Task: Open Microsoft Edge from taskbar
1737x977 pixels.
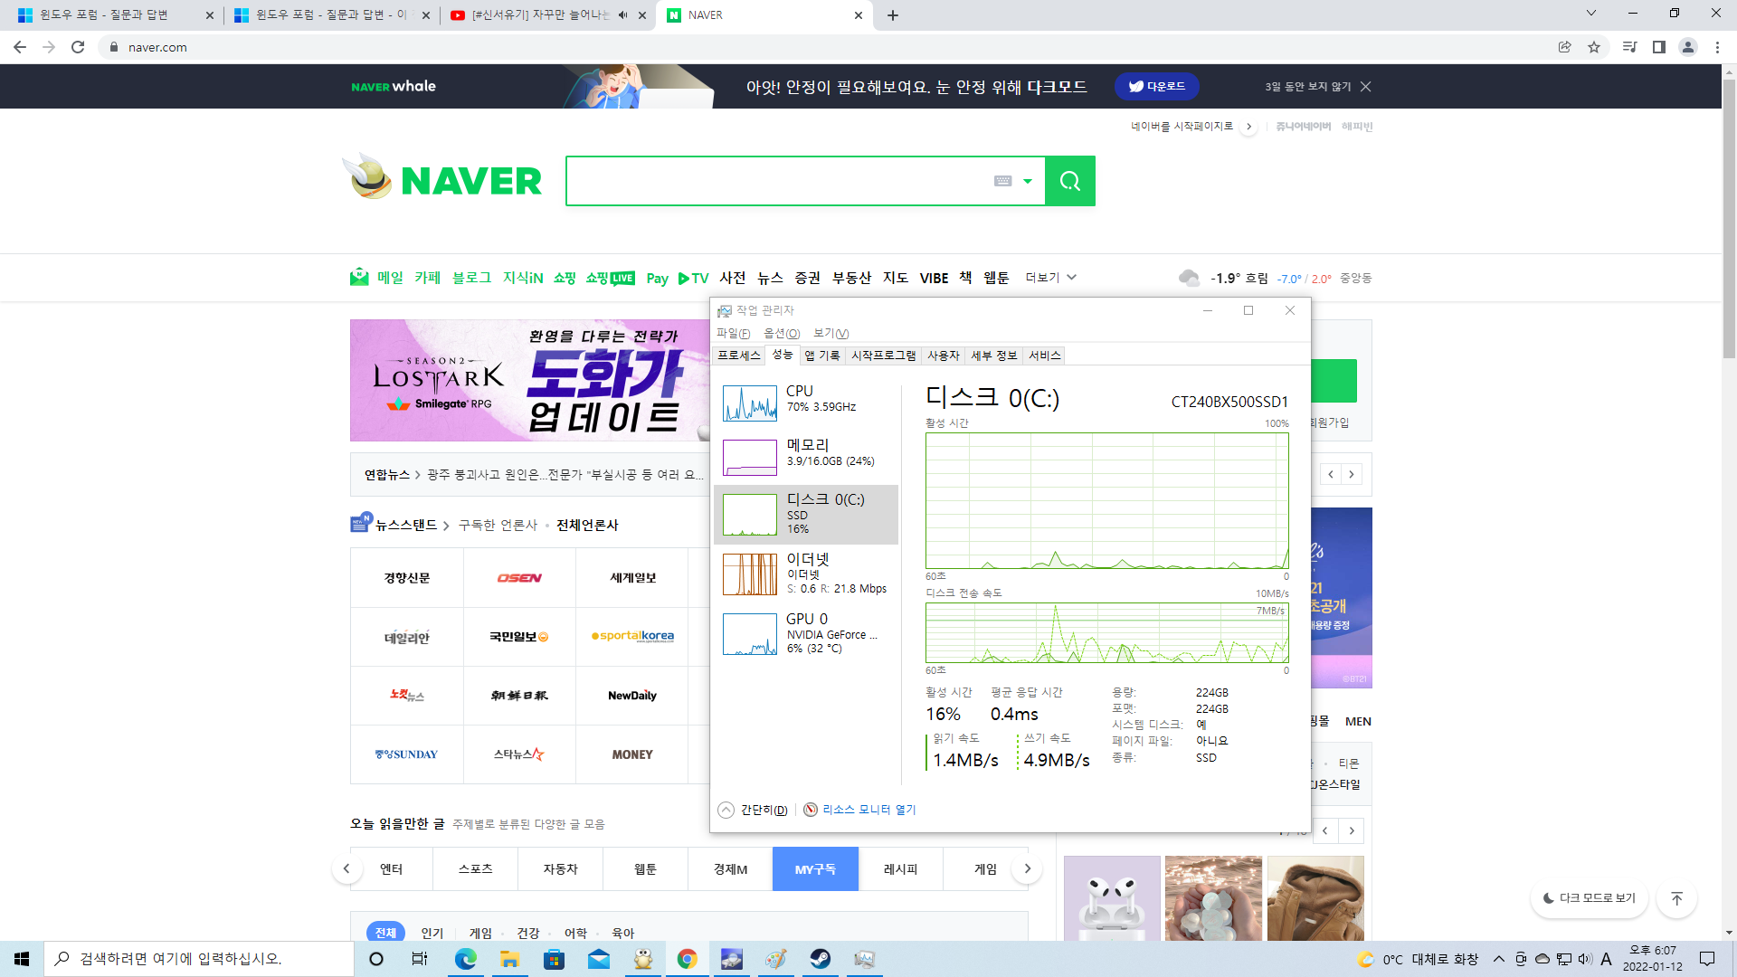Action: point(465,959)
